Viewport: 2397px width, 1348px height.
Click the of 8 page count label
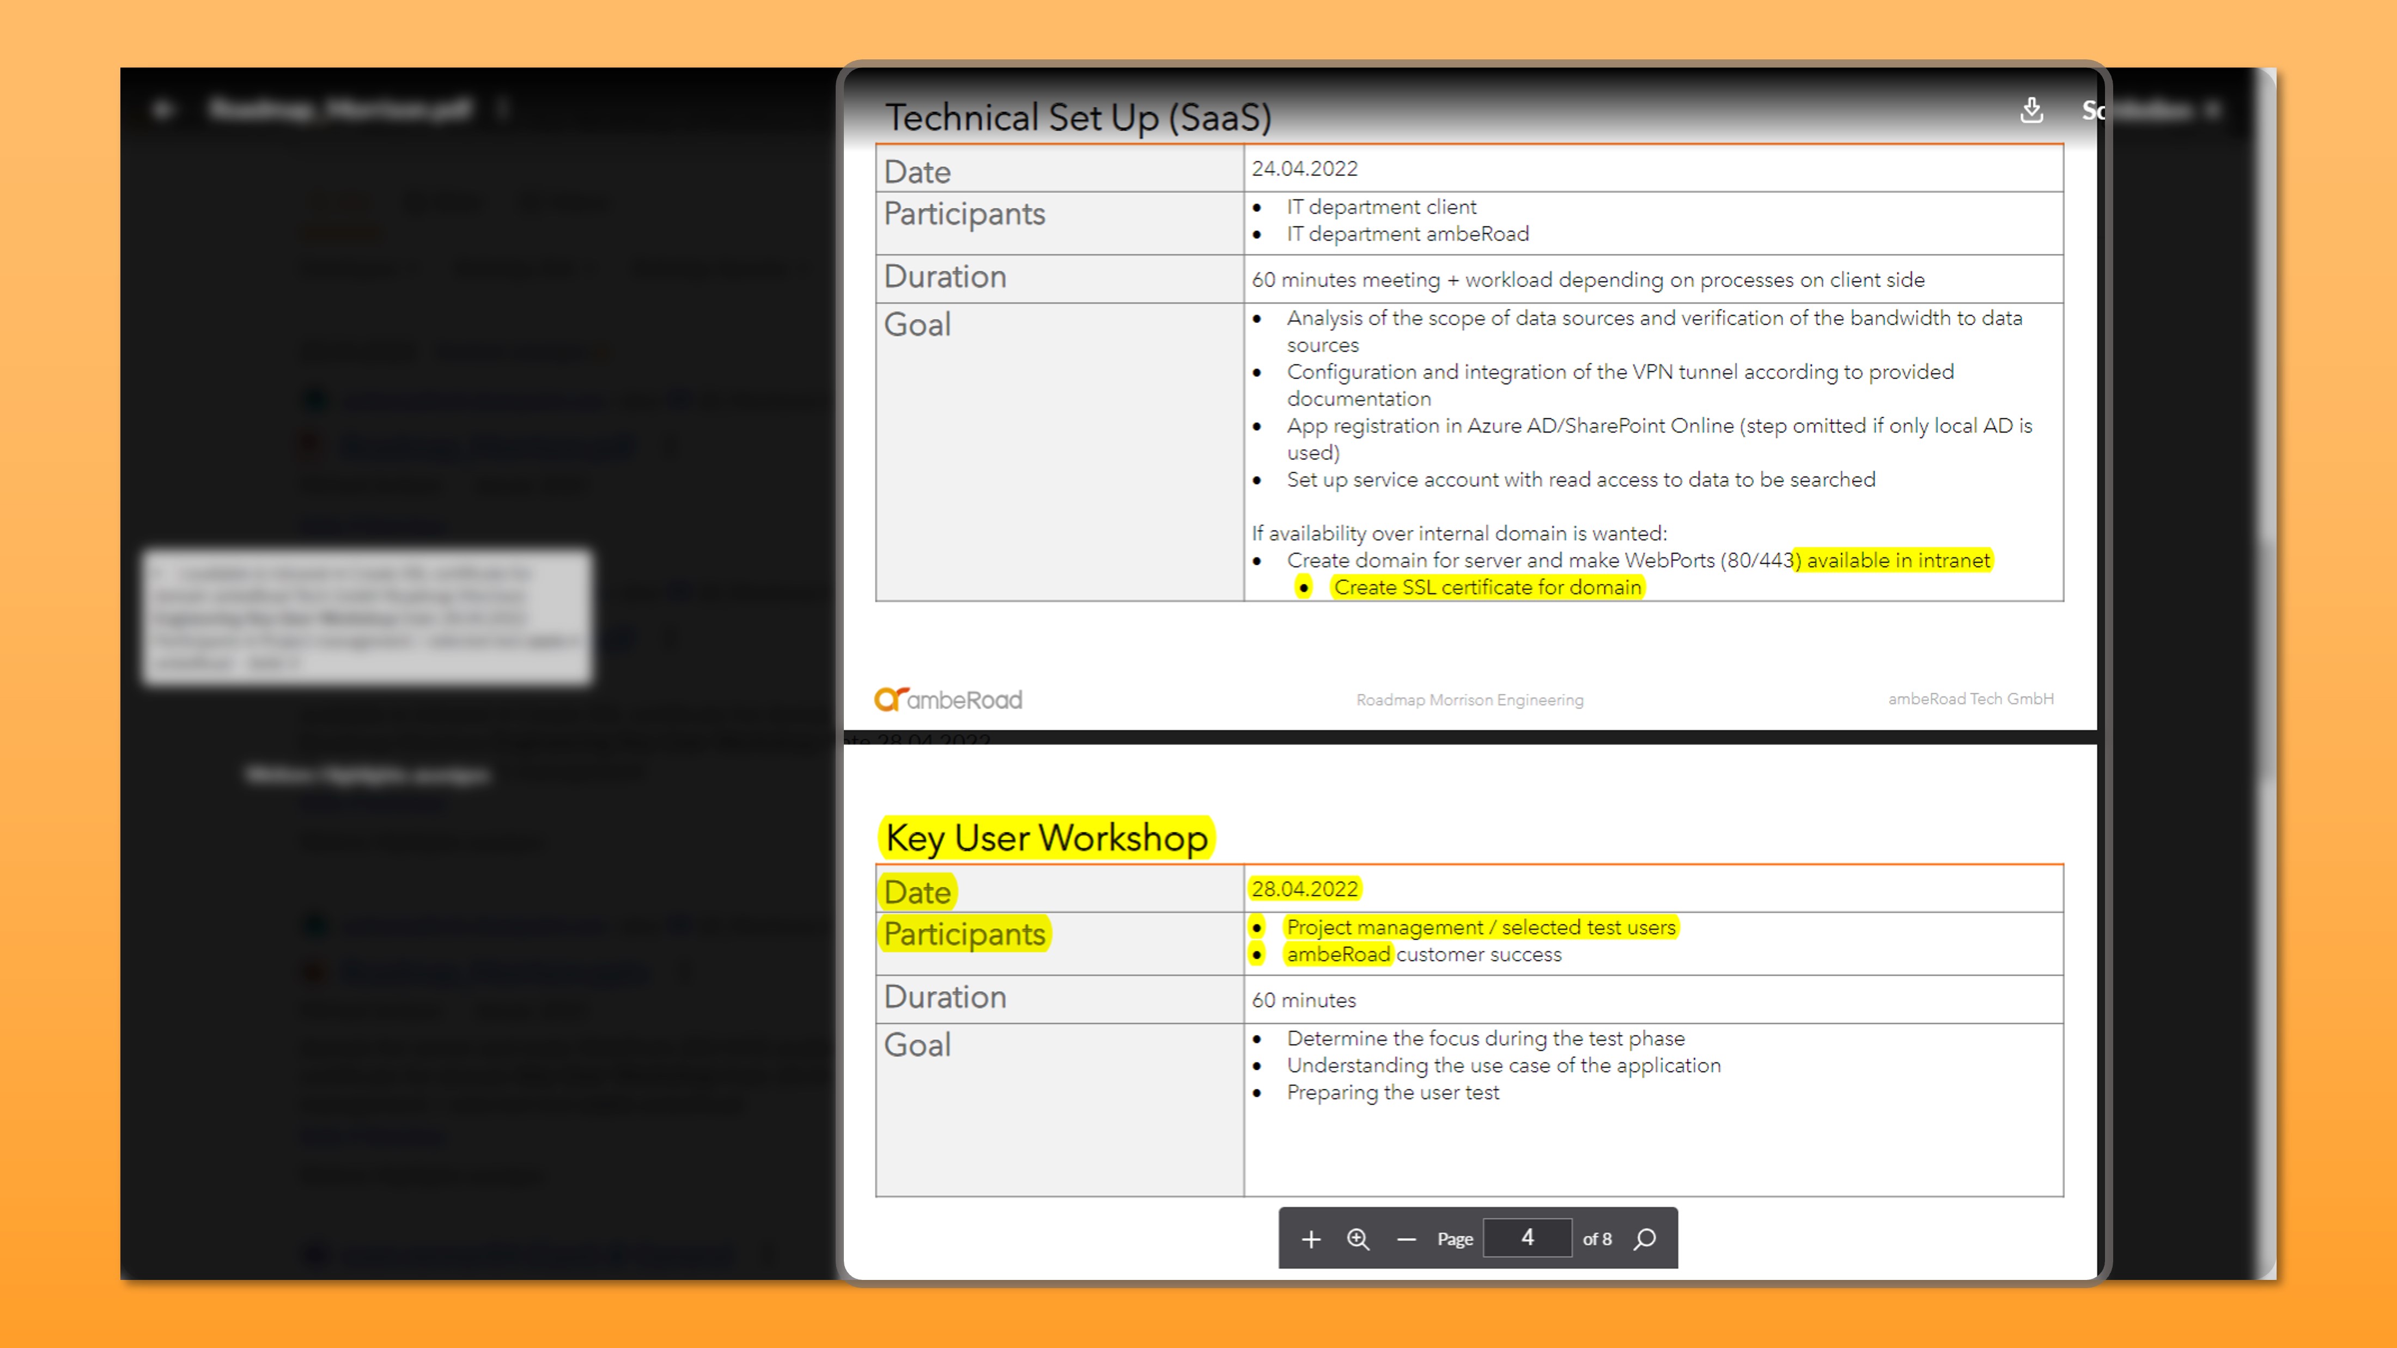(x=1597, y=1238)
